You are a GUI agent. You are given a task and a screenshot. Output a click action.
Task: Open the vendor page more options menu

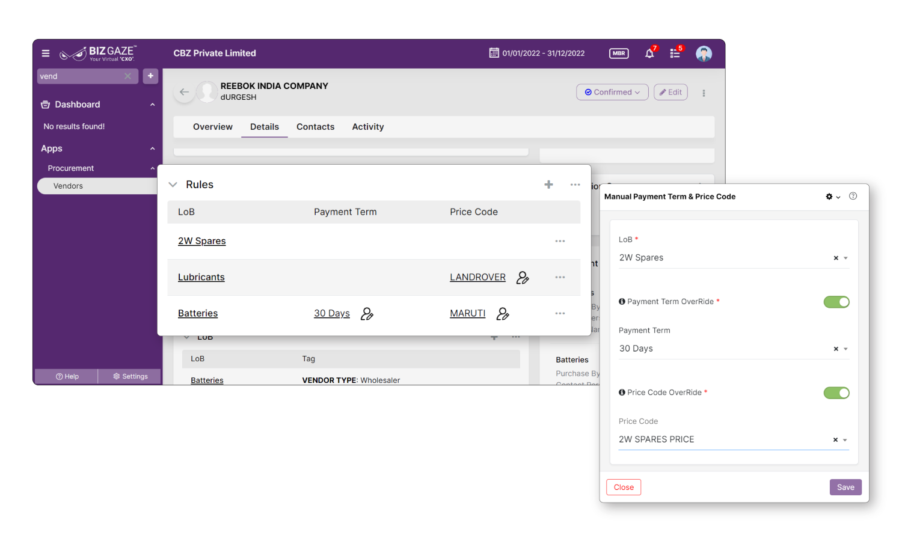click(x=704, y=93)
